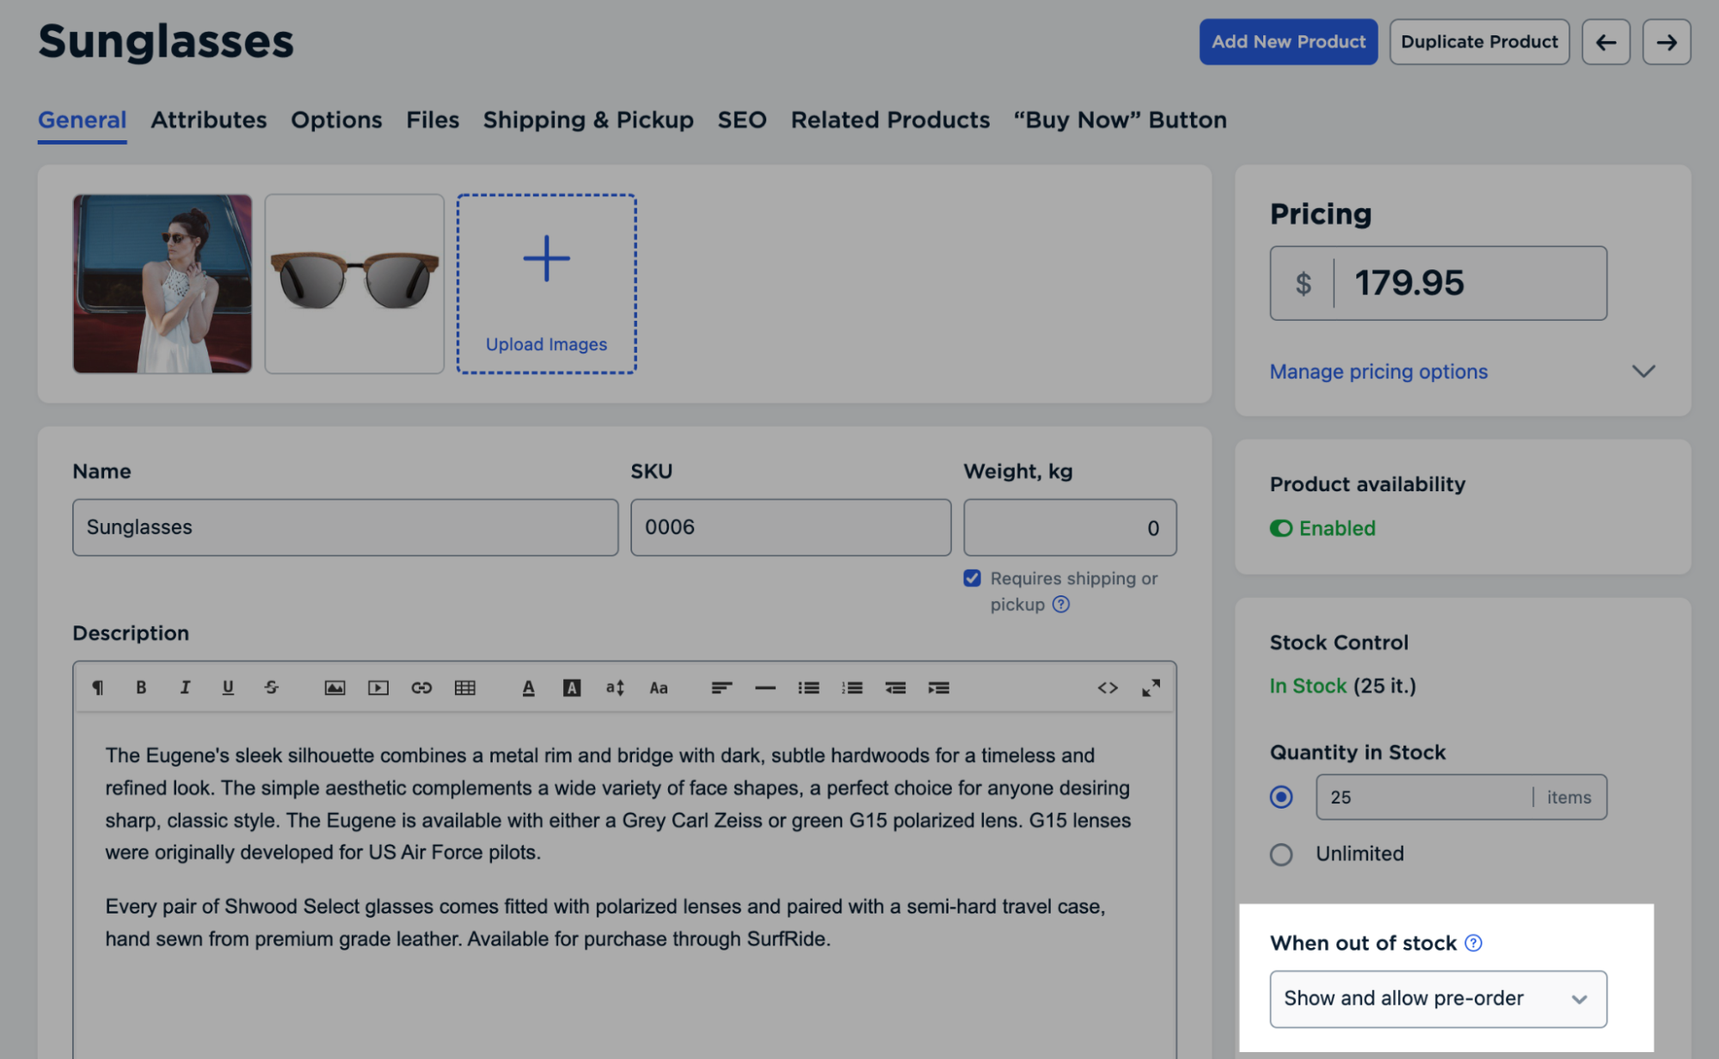Insert a hyperlink in the description
The height and width of the screenshot is (1059, 1719).
[x=421, y=687]
